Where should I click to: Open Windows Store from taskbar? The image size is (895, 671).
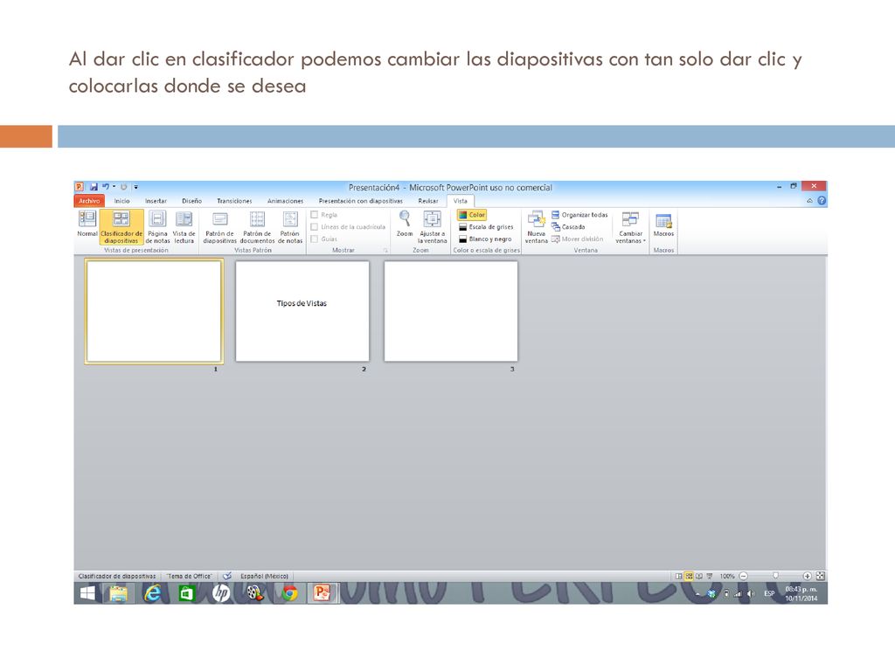tap(187, 593)
